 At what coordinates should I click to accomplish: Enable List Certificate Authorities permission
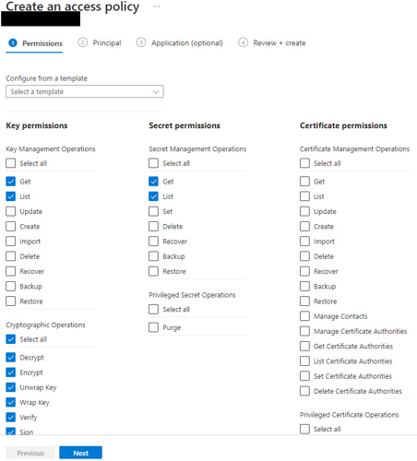[x=304, y=361]
